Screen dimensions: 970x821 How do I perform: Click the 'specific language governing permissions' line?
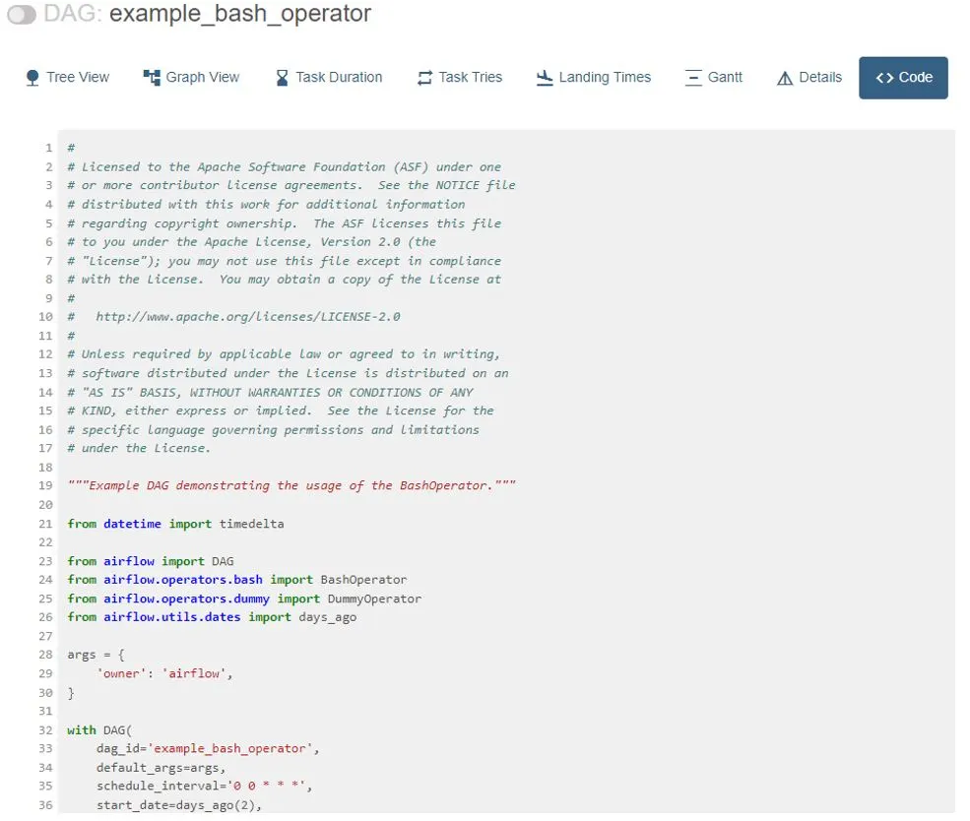pyautogui.click(x=274, y=430)
